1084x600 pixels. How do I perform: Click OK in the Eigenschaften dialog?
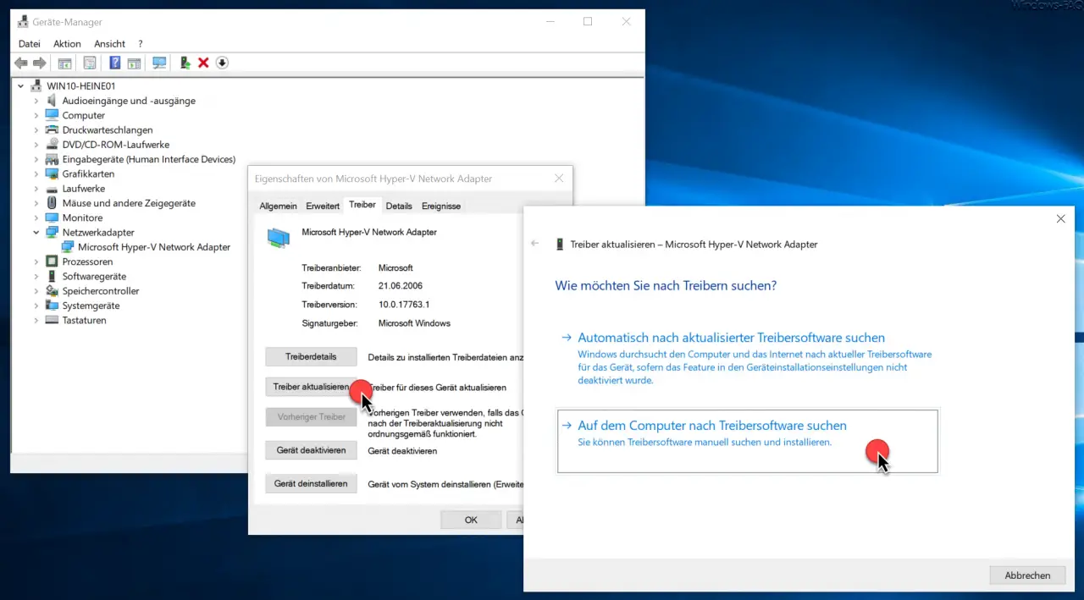[471, 520]
